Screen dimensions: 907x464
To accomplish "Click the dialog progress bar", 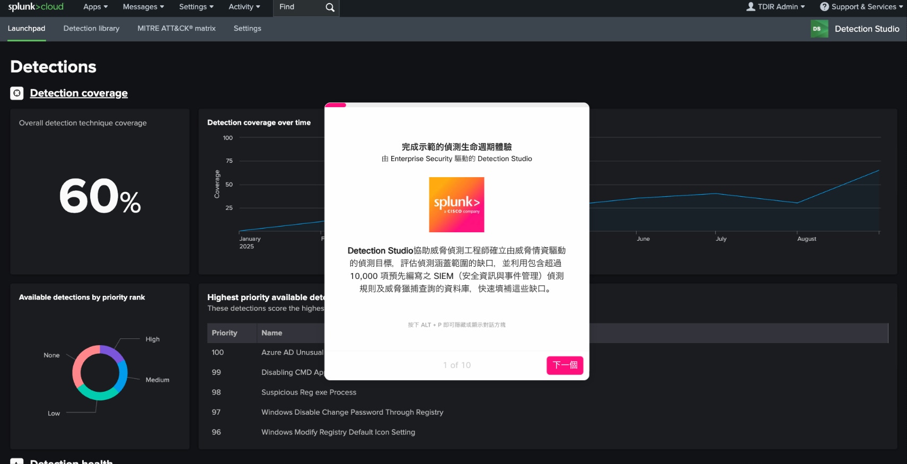I will (x=457, y=105).
